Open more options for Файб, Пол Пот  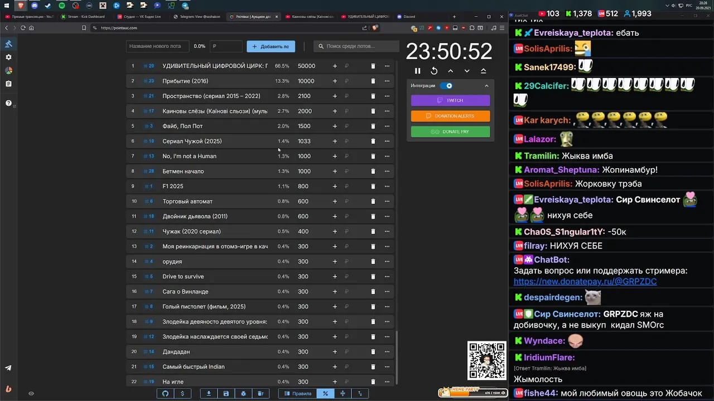click(387, 126)
